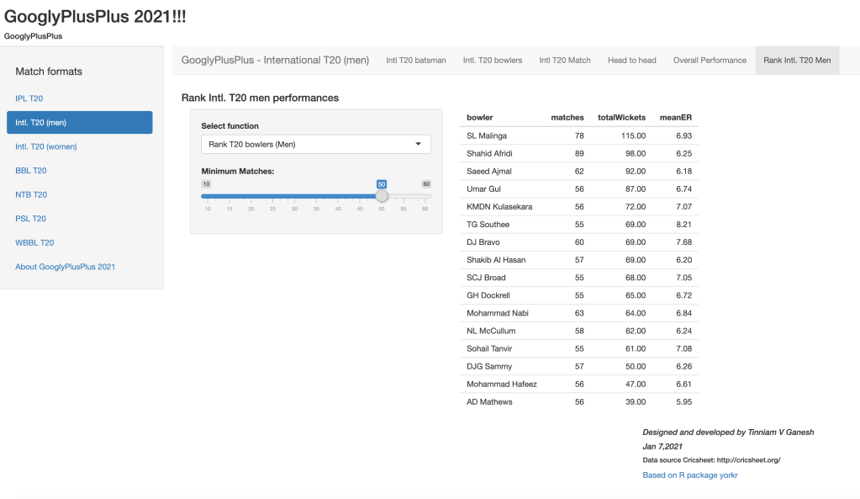Open the Select function dropdown
This screenshot has height=499, width=860.
coord(315,144)
